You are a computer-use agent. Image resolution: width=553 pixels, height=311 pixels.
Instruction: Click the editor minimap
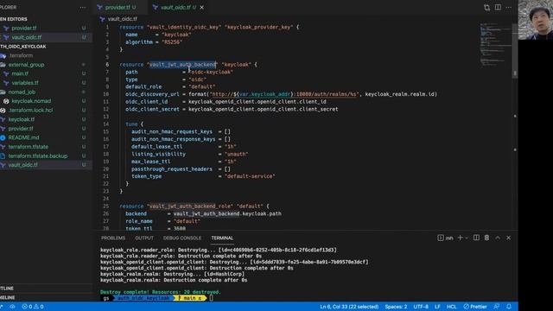pos(495,44)
